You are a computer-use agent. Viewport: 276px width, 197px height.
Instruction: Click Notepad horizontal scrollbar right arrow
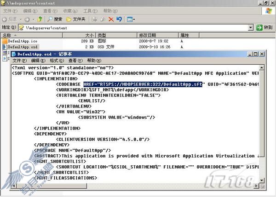pyautogui.click(x=256, y=186)
